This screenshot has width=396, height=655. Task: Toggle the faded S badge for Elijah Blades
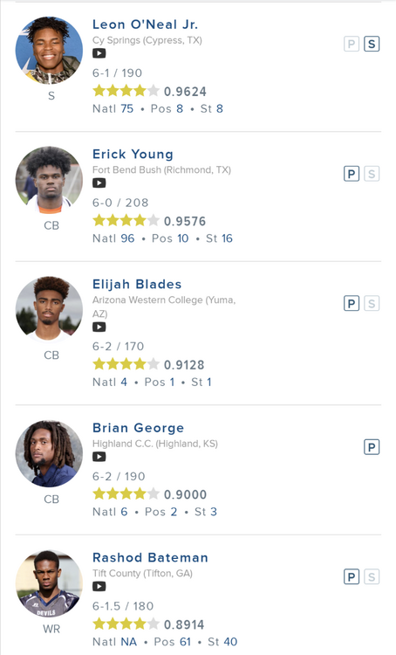click(372, 304)
